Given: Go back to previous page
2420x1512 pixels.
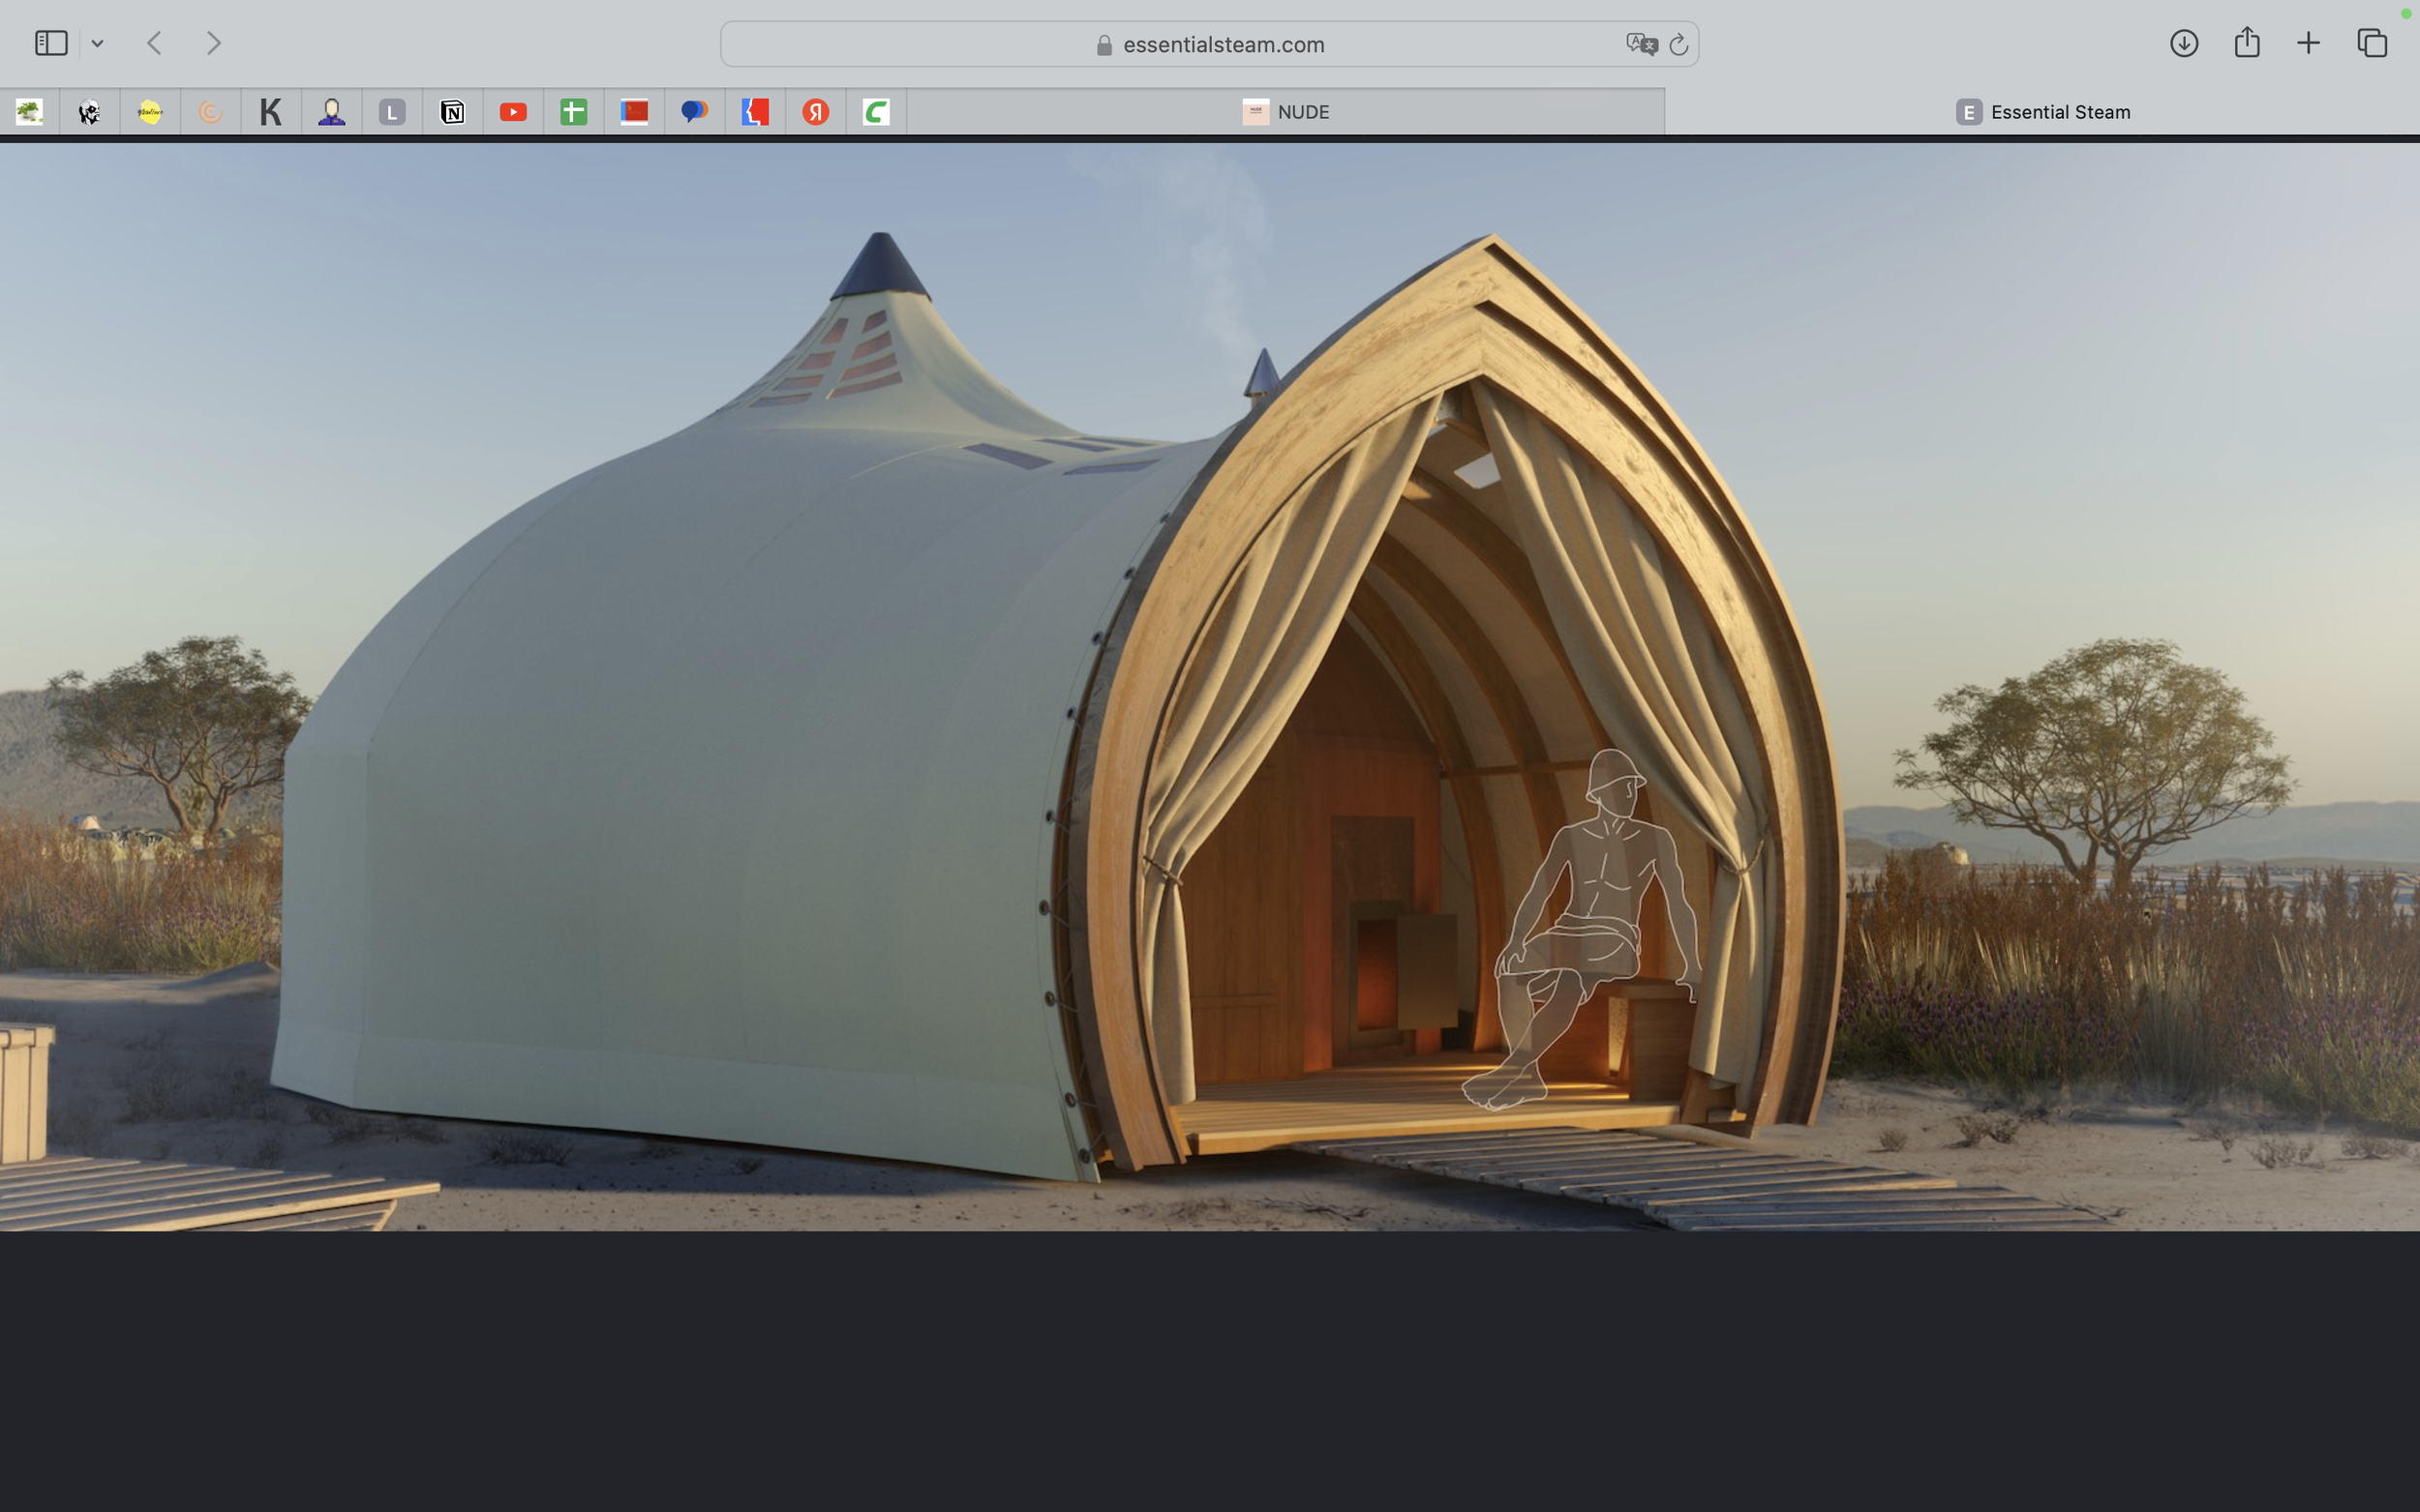Looking at the screenshot, I should (x=154, y=43).
